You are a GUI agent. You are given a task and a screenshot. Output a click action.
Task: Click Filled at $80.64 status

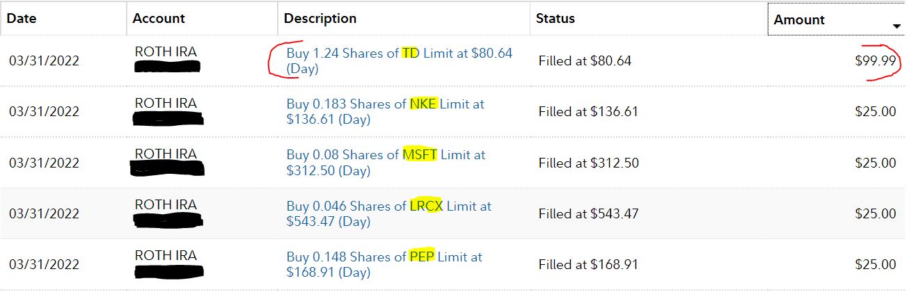coord(585,61)
